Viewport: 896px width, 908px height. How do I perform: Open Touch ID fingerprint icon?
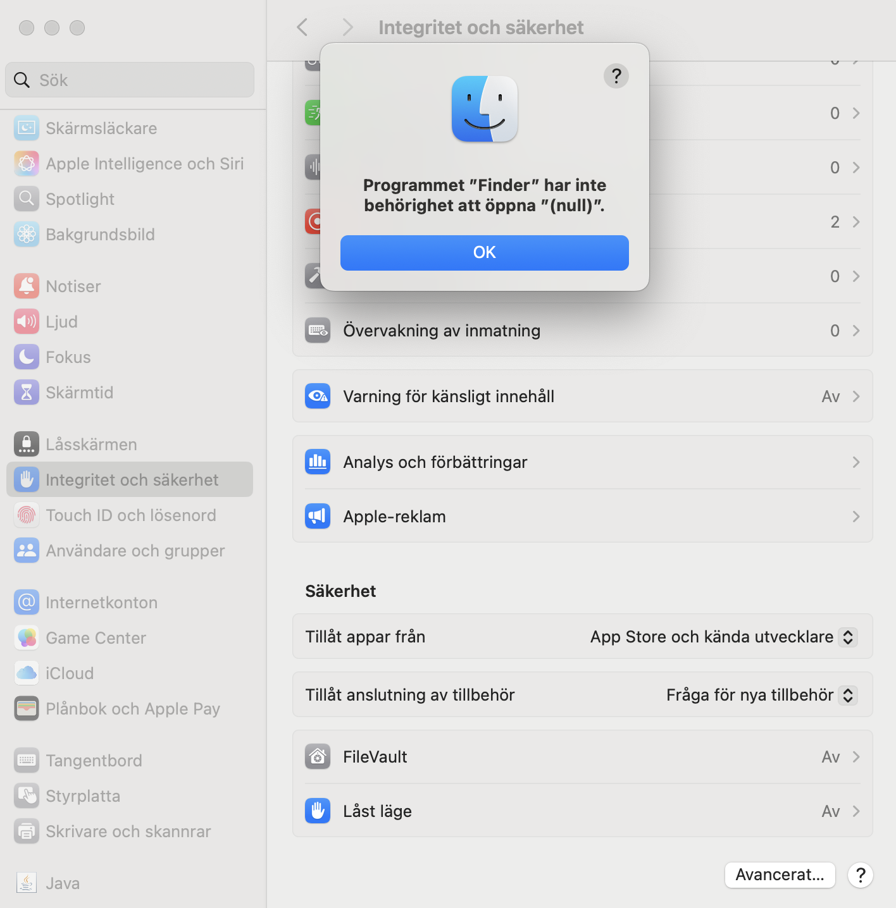click(27, 515)
